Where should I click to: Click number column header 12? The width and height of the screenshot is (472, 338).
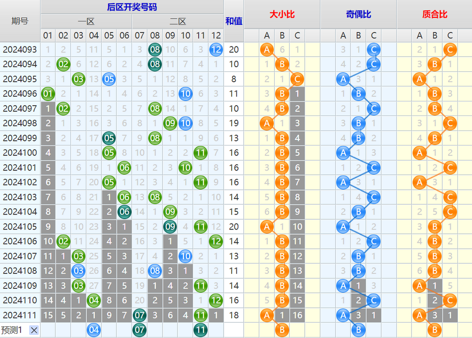(x=216, y=36)
